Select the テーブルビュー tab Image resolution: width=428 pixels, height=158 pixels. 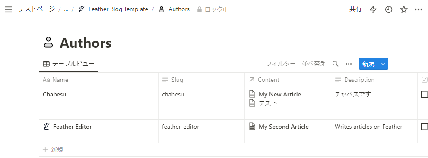pos(69,64)
